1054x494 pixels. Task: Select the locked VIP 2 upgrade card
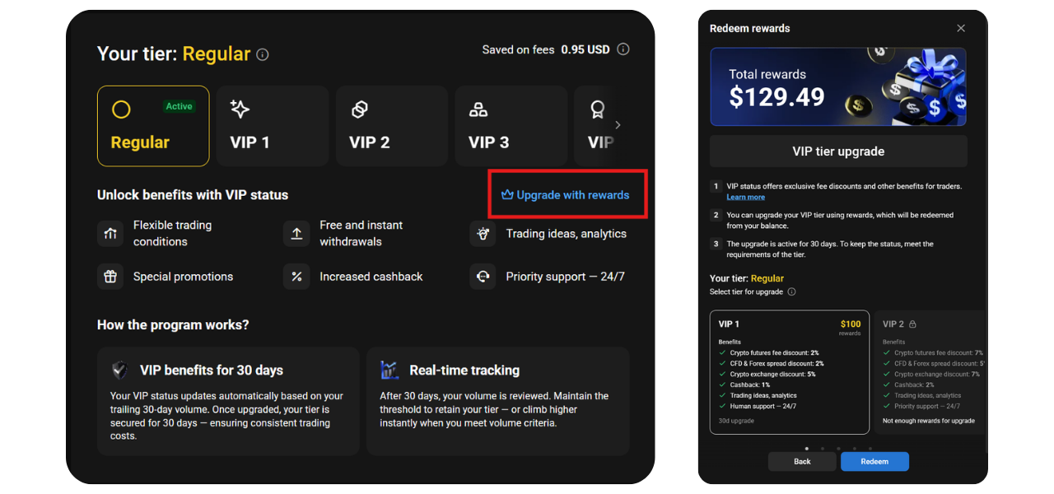click(930, 372)
